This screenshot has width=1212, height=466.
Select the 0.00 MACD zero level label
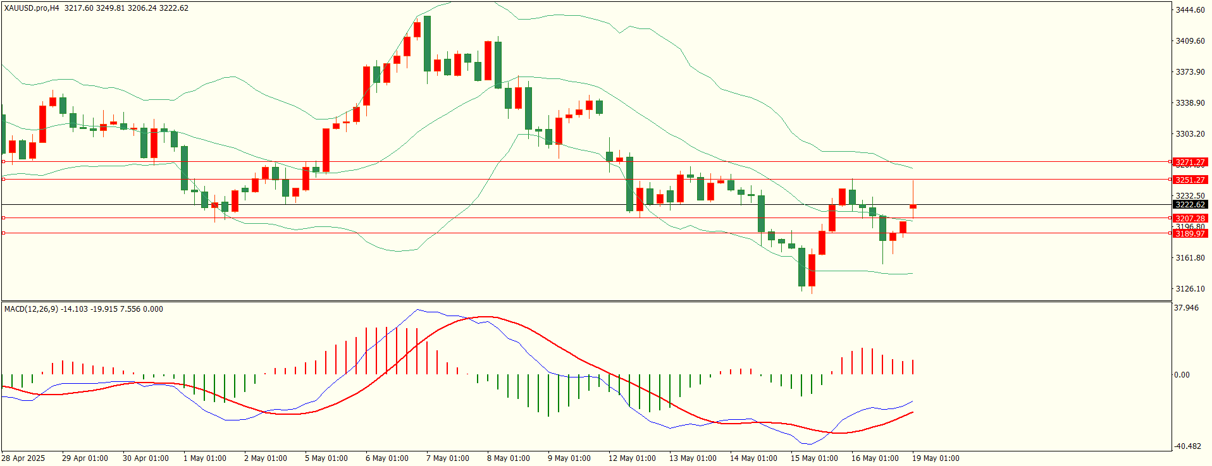[x=1182, y=375]
